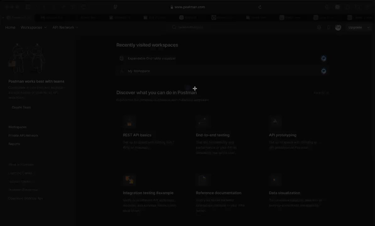Click the person icon beside My Workspace
Screen dimensions: 375x226
pos(122,71)
